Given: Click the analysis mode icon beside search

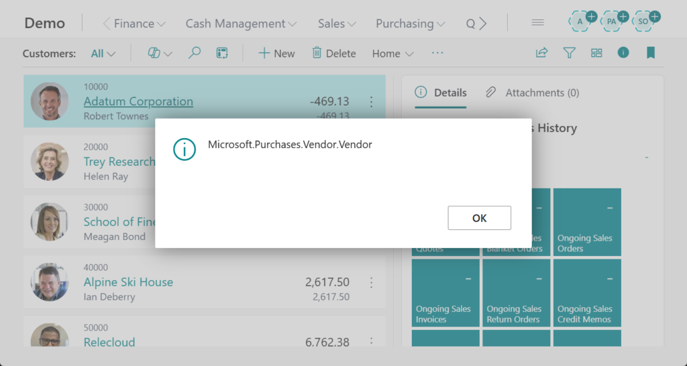Looking at the screenshot, I should (223, 53).
